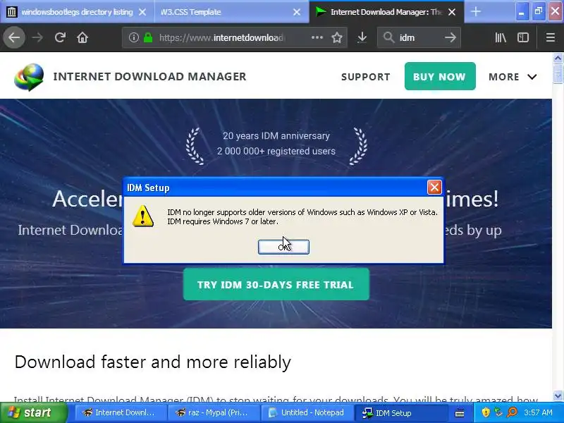Viewport: 564px width, 423px height.
Task: Close the windowsbootlegs tab
Action: [x=142, y=12]
